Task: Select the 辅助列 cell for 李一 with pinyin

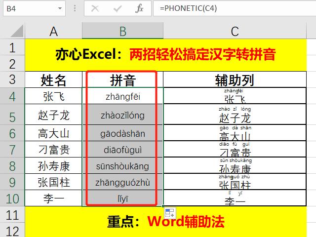Action: pyautogui.click(x=235, y=198)
